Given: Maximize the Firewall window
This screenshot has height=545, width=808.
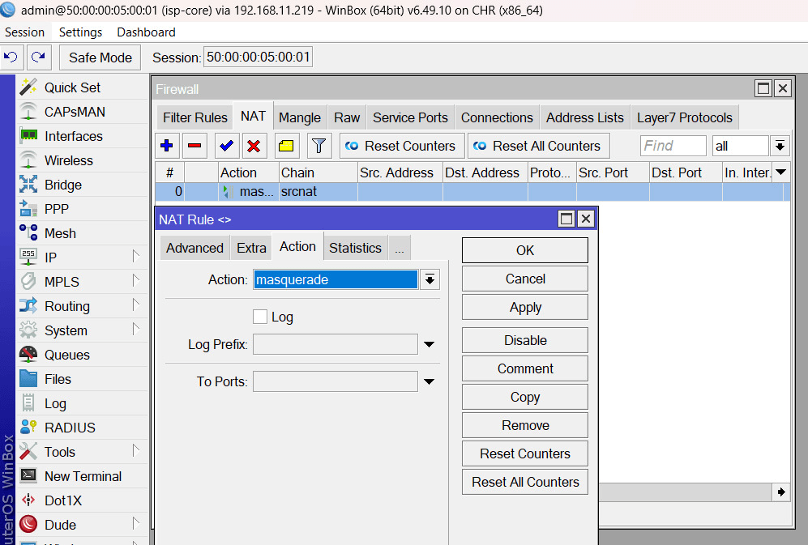Looking at the screenshot, I should [763, 88].
